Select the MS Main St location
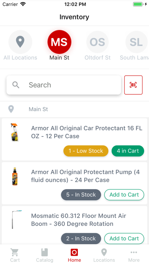Screen dimensions: 149x266 [59, 42]
